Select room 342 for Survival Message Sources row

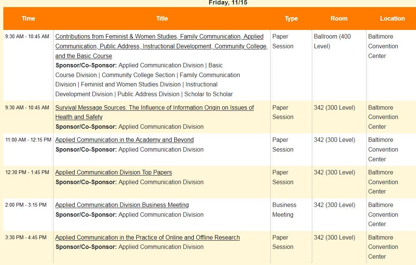[x=334, y=108]
